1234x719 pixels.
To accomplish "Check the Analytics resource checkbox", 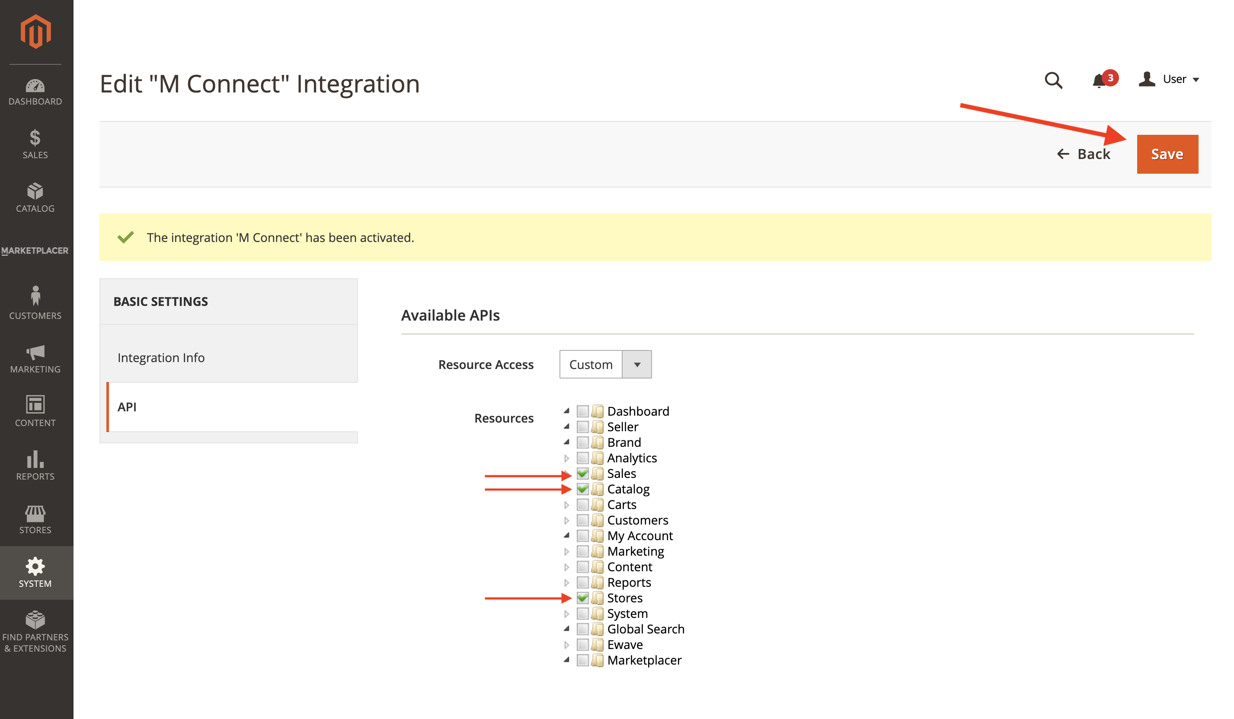I will point(582,458).
